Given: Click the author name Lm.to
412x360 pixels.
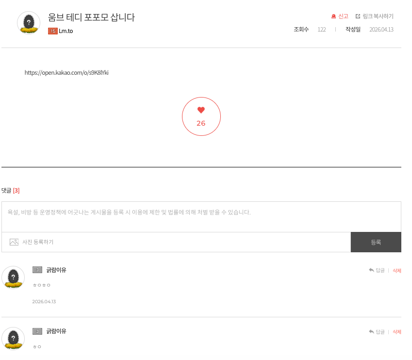Looking at the screenshot, I should pos(66,31).
